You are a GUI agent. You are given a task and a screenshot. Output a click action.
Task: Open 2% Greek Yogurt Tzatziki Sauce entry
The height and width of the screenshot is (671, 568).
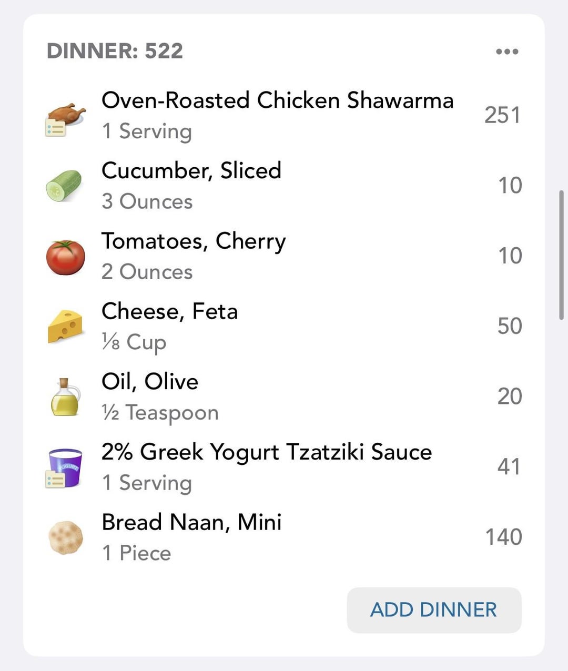point(284,467)
